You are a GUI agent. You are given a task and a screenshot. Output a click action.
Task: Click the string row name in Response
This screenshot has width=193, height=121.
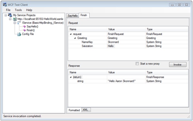[80, 81]
